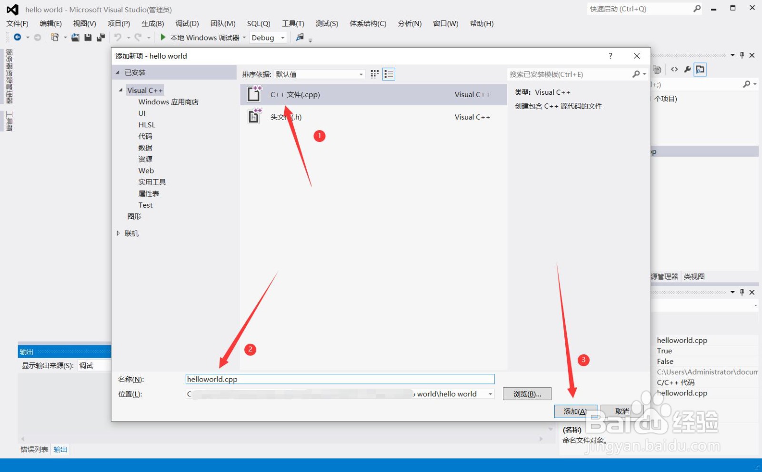Select Windows 应用商店 in the tree
Screen dimensions: 762x472
(169, 101)
